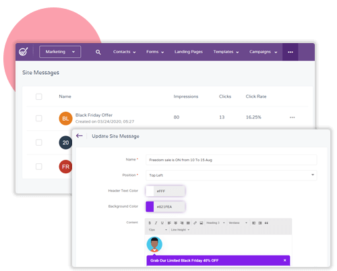This screenshot has height=271, width=337.
Task: Open the Position dropdown showing Top Left
Action: pyautogui.click(x=231, y=175)
